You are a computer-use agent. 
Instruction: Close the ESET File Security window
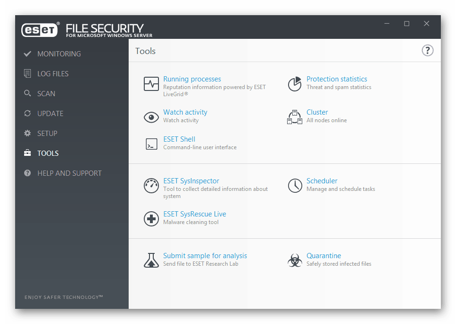tap(426, 24)
